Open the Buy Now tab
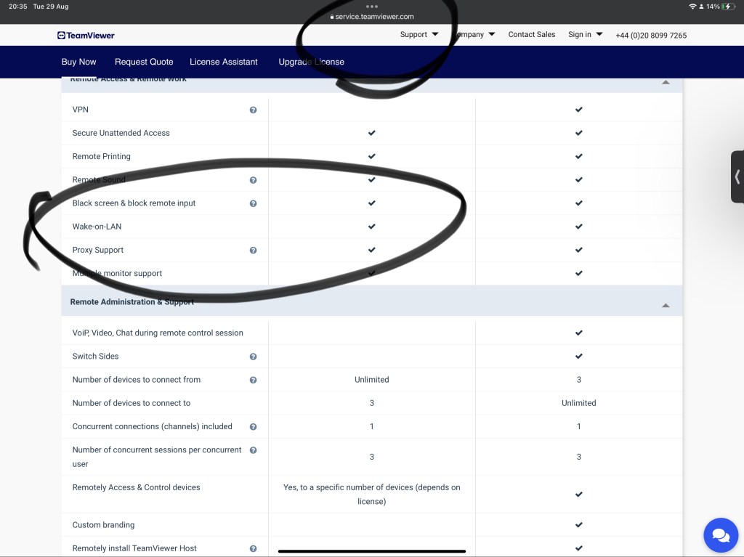The width and height of the screenshot is (744, 557). [x=78, y=62]
